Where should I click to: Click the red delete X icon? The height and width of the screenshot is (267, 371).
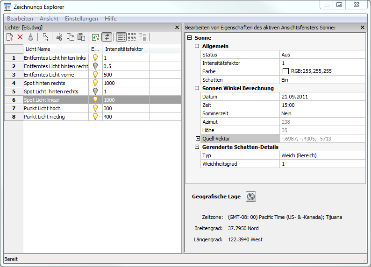click(x=20, y=37)
